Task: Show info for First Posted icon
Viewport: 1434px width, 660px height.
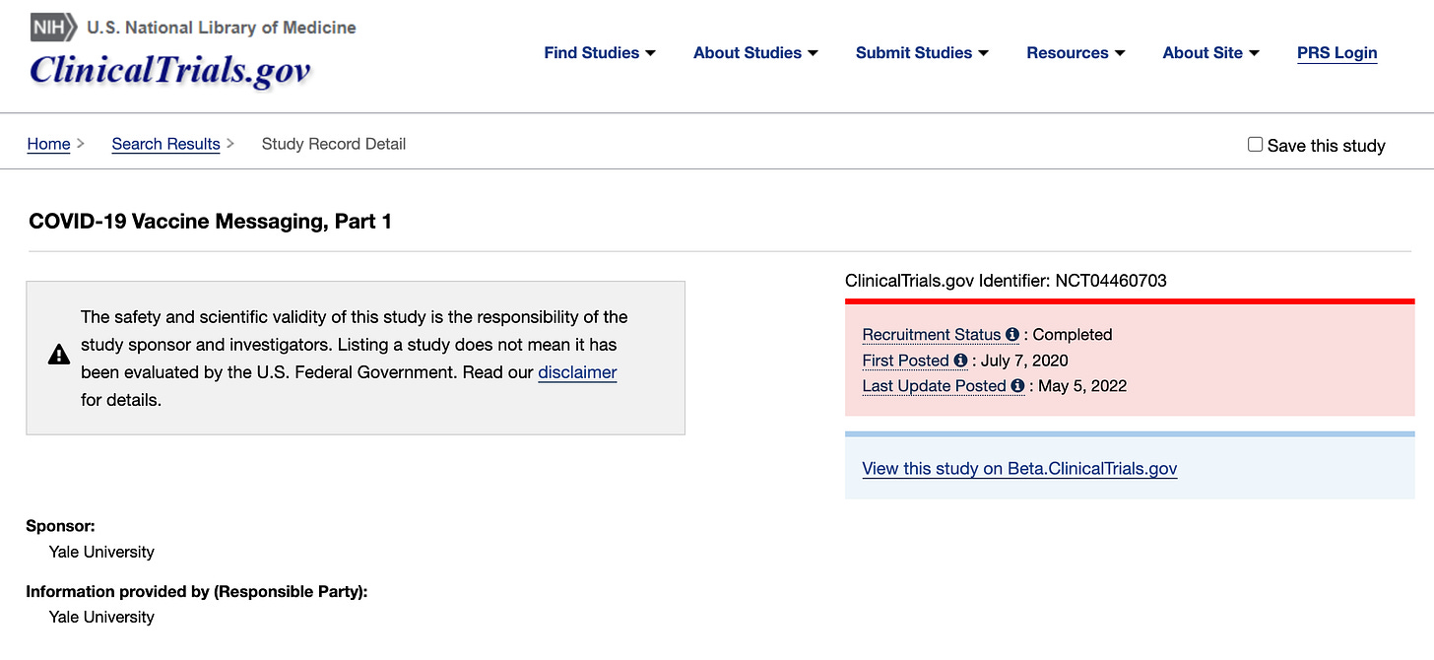Action: [960, 361]
